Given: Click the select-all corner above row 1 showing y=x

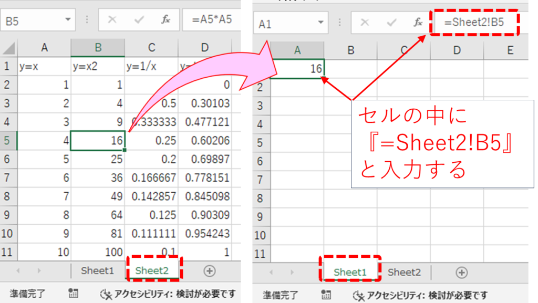Looking at the screenshot, I should (9, 49).
